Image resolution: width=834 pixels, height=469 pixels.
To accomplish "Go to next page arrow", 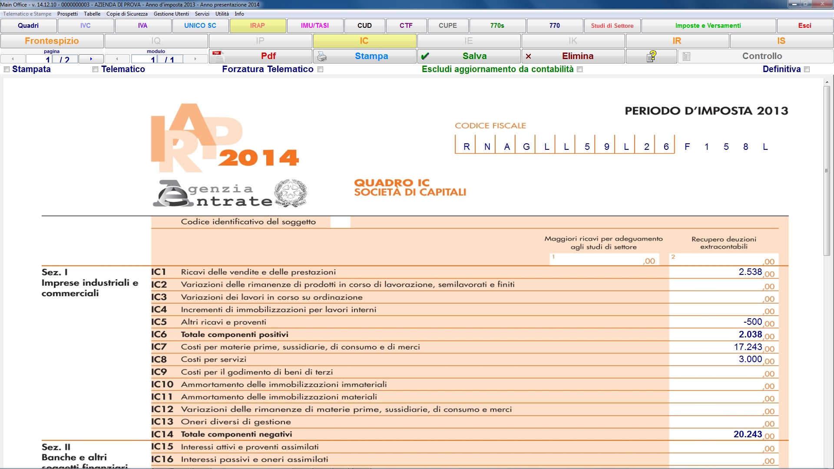I will [x=91, y=59].
